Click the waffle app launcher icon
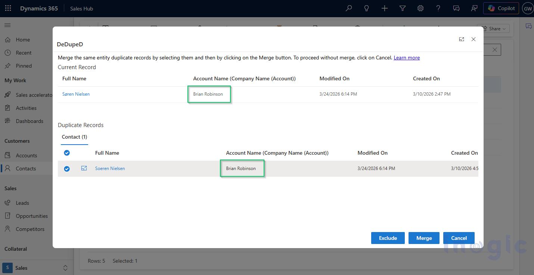Image resolution: width=534 pixels, height=275 pixels. 8,8
